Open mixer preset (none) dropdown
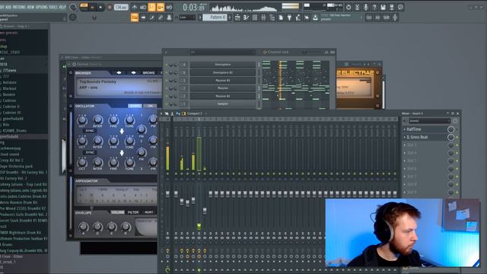 pyautogui.click(x=429, y=121)
